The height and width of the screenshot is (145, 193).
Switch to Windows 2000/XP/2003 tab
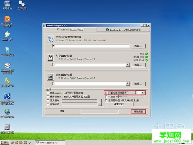70,30
